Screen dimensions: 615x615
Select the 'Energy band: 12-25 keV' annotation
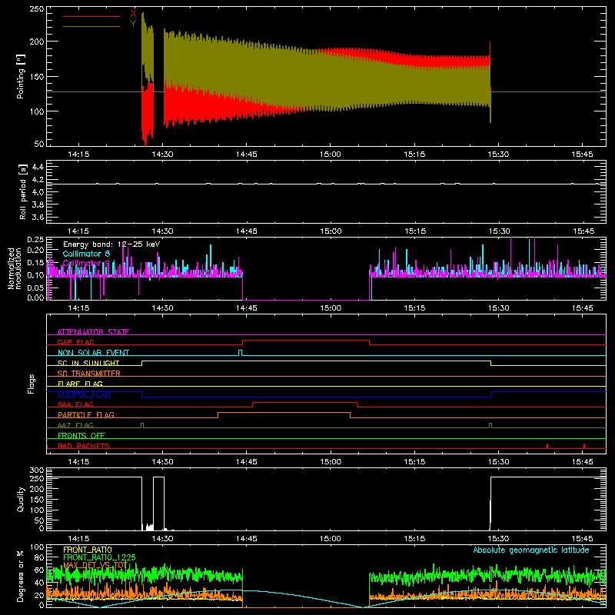pos(111,244)
